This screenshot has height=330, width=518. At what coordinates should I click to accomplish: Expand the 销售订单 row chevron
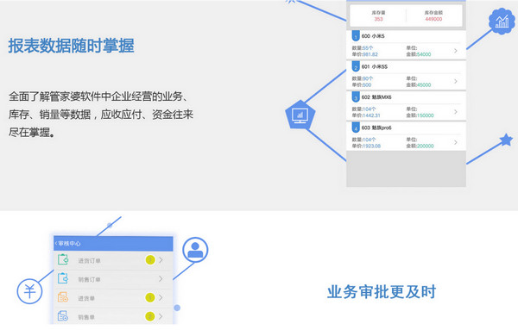pos(161,278)
